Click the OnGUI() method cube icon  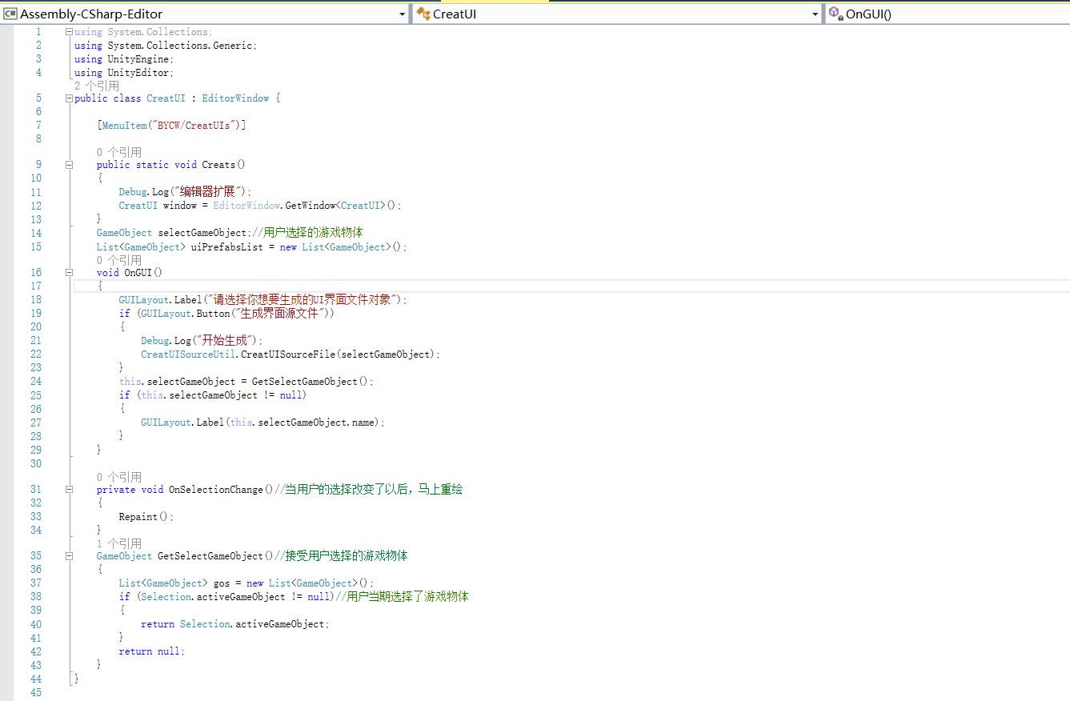click(836, 14)
